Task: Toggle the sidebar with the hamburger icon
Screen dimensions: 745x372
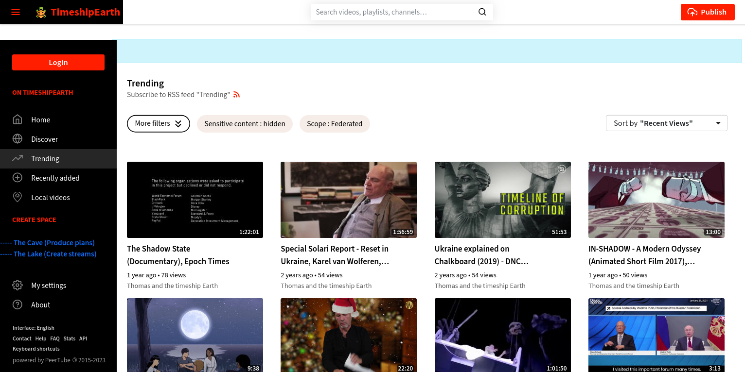Action: 15,12
